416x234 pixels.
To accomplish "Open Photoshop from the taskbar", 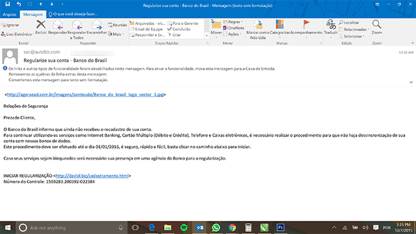I will pyautogui.click(x=280, y=228).
